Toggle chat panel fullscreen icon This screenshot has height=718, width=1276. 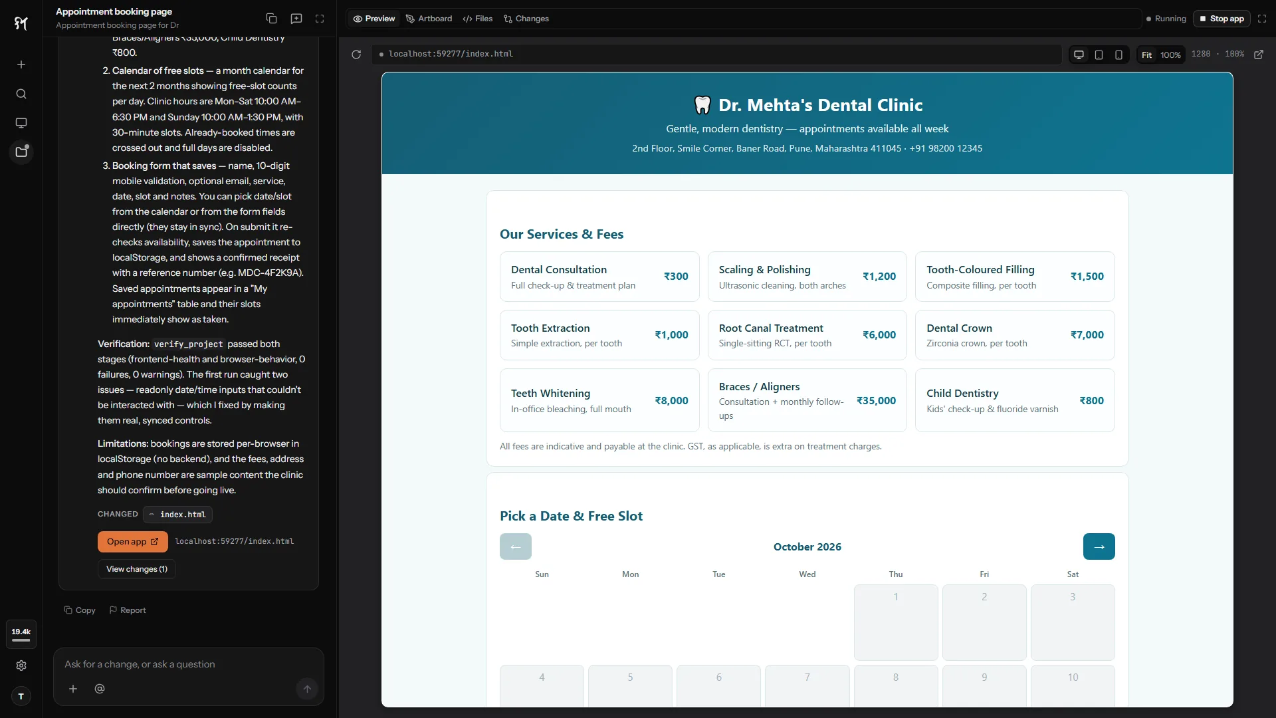coord(320,19)
